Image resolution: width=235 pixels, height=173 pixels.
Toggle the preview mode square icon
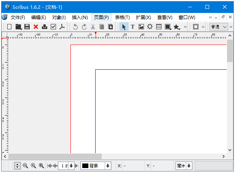coord(196,27)
